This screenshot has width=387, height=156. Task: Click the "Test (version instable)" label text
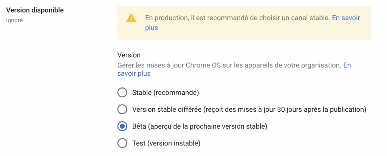(x=166, y=143)
